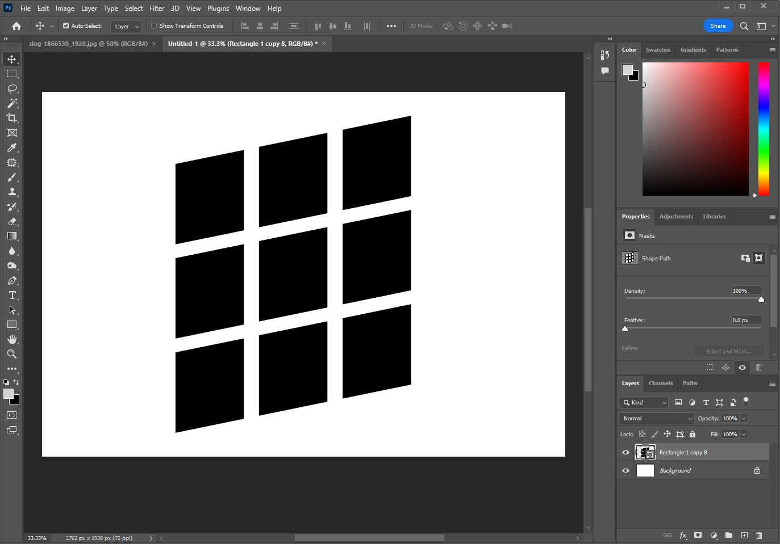Click the Share button

718,26
